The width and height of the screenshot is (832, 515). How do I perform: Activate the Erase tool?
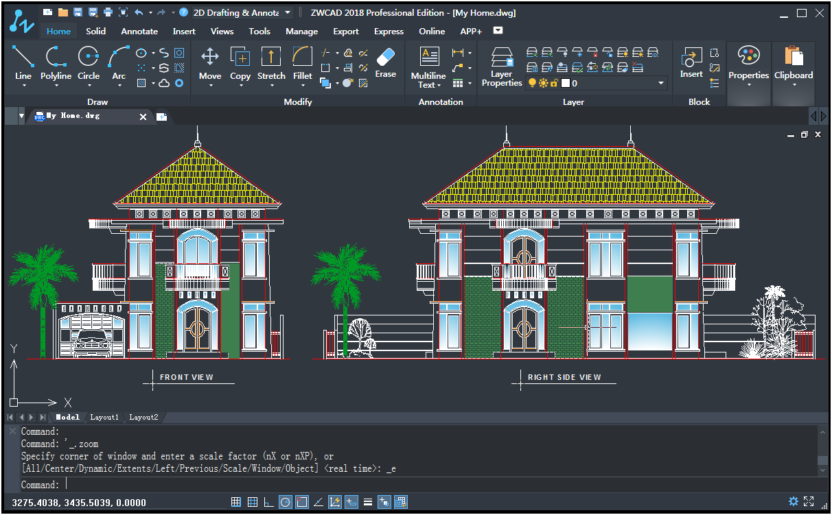[x=385, y=62]
